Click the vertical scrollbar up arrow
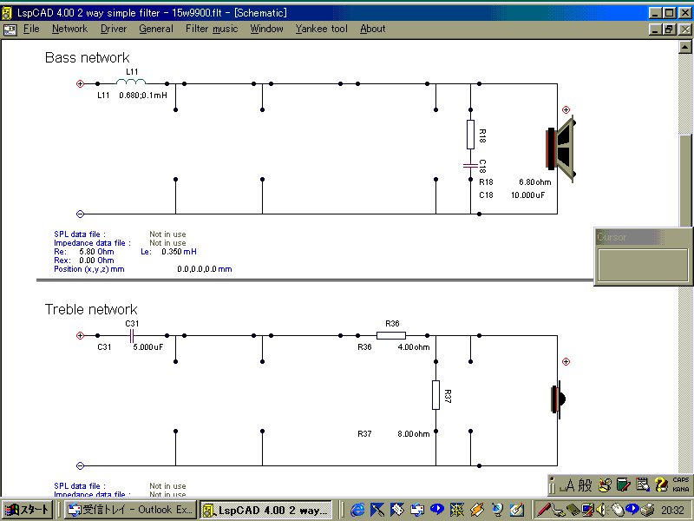 685,47
